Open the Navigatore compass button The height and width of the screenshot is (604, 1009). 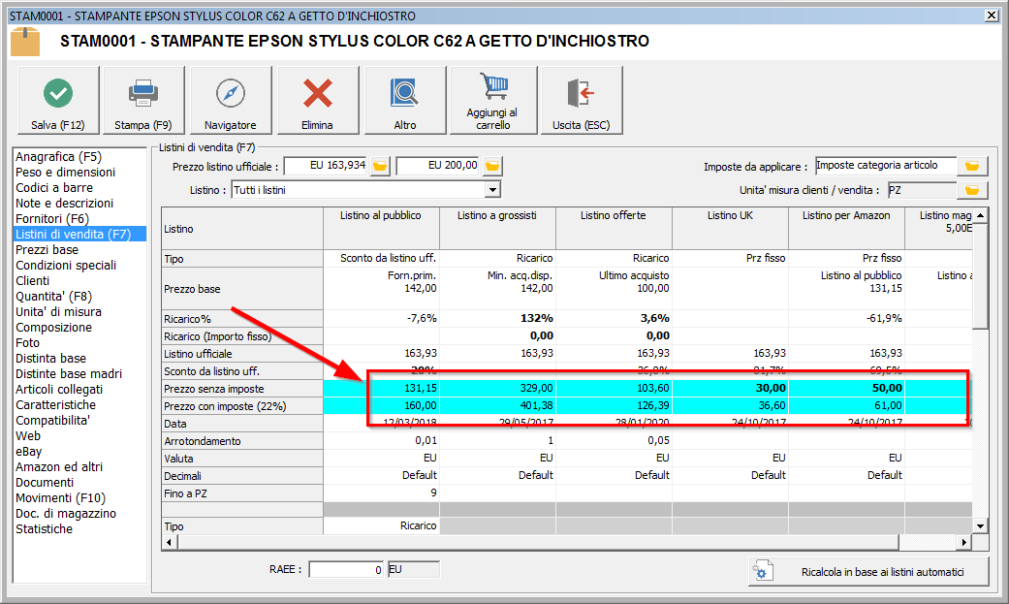(x=231, y=101)
